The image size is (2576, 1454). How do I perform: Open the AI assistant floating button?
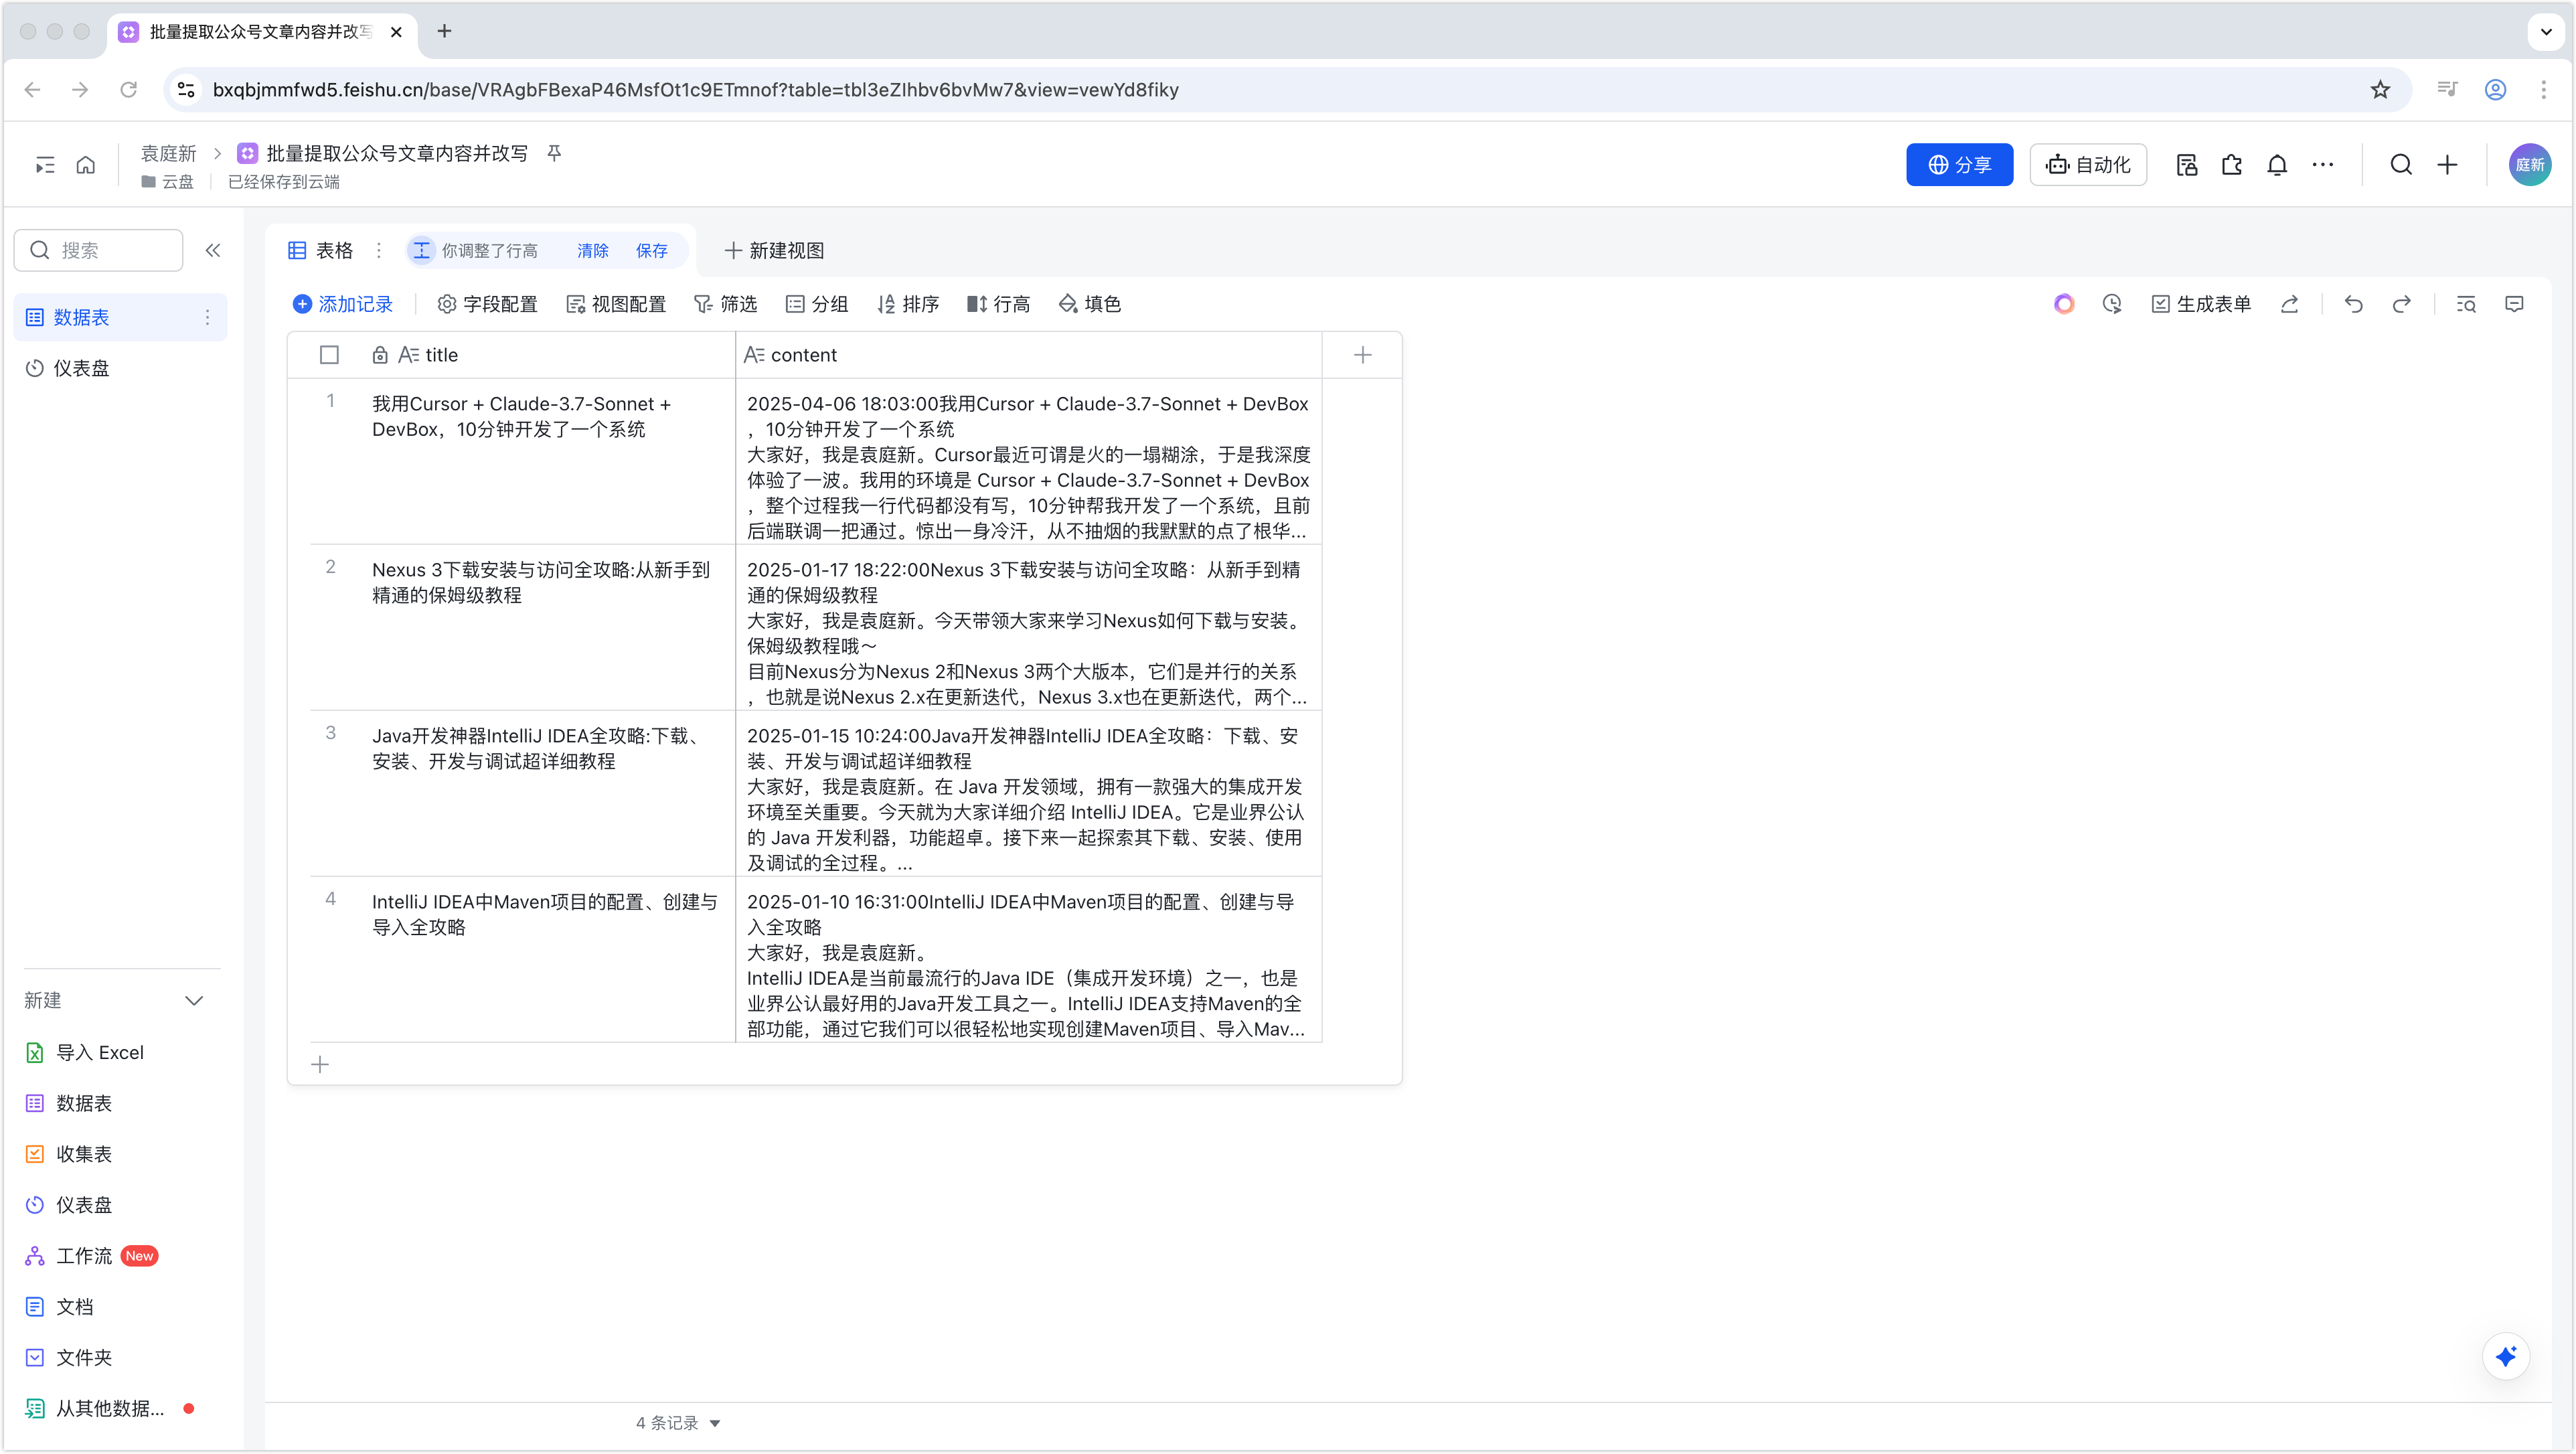point(2505,1356)
